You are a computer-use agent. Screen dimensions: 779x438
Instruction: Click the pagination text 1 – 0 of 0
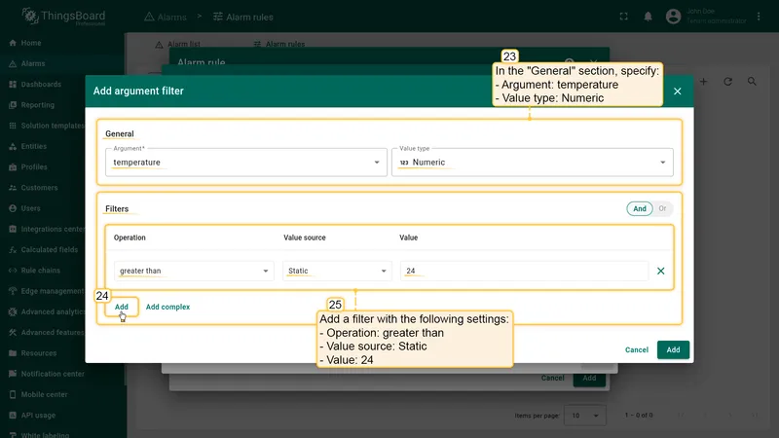point(639,416)
